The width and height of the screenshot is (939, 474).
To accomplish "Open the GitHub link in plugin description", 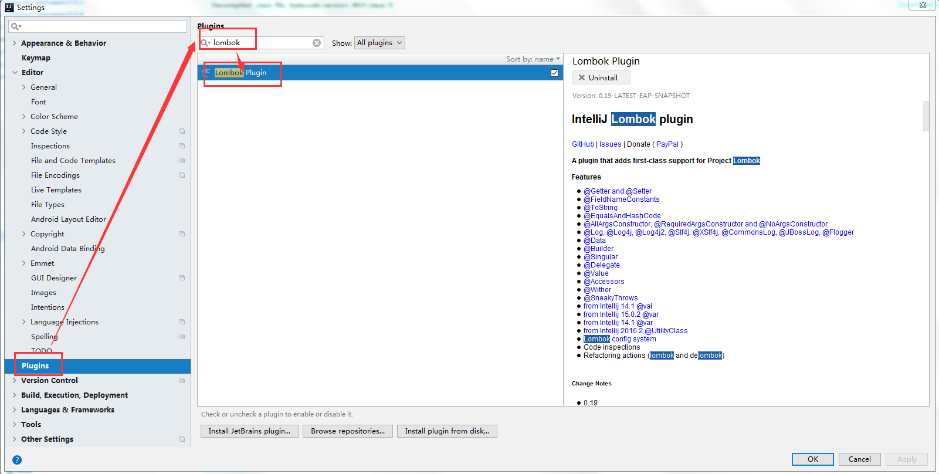I will (x=582, y=144).
